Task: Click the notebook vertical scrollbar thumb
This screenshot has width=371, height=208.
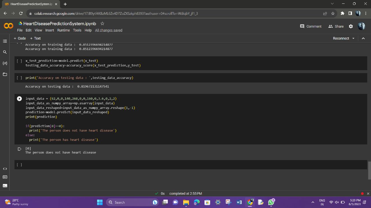Action: pos(369,170)
